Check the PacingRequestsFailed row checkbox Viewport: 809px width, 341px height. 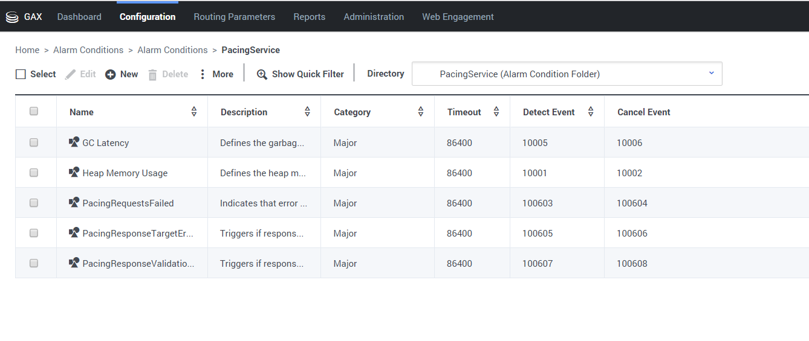tap(34, 203)
